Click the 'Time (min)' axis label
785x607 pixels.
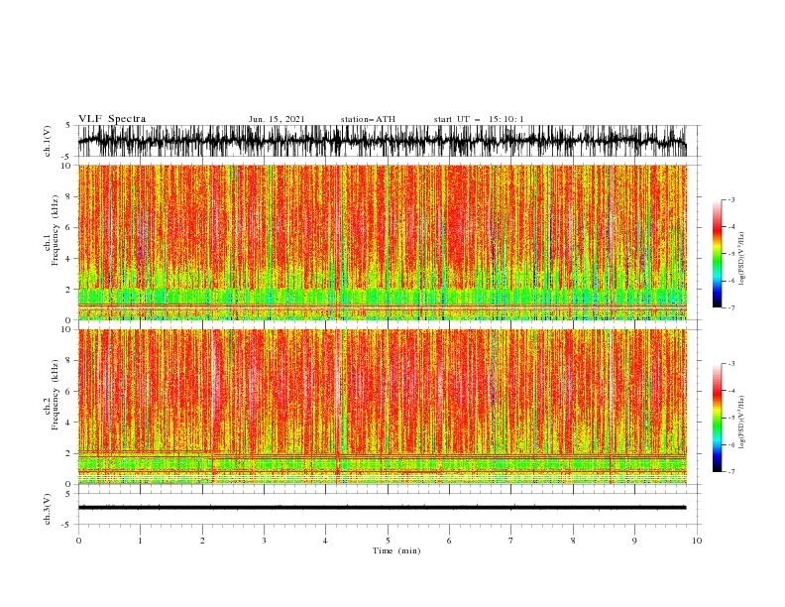(x=396, y=550)
